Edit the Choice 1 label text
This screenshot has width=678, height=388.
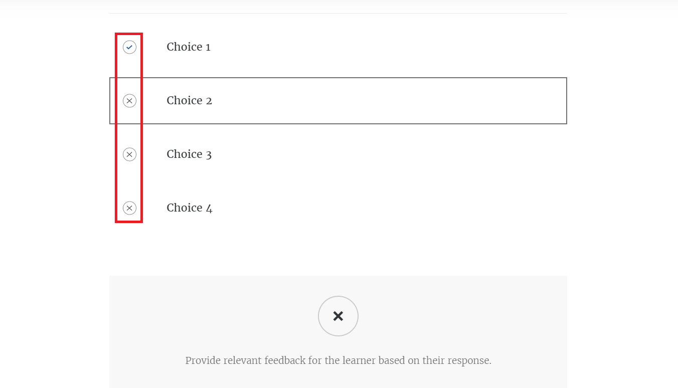coord(189,47)
